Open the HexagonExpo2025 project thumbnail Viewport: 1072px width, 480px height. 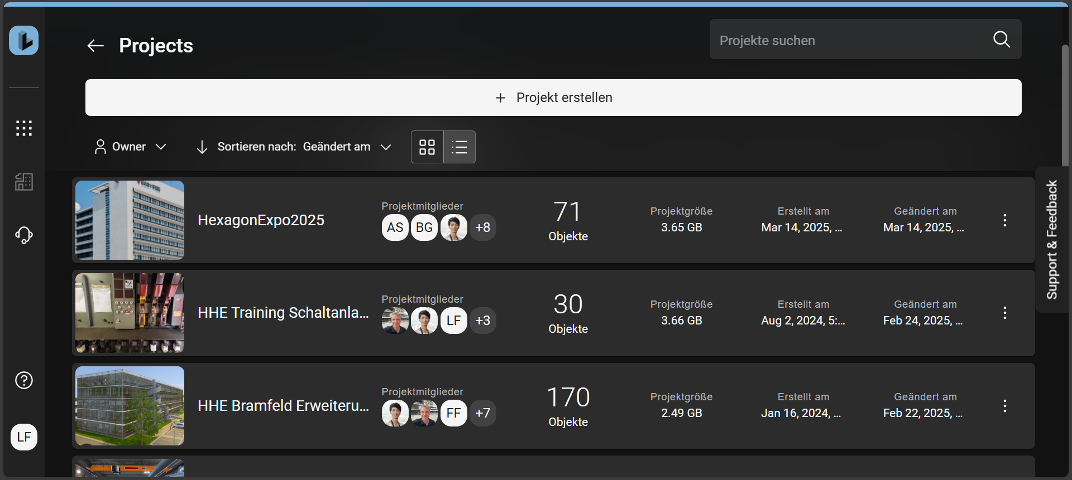tap(130, 220)
